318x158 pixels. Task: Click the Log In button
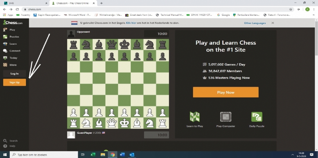pyautogui.click(x=14, y=73)
